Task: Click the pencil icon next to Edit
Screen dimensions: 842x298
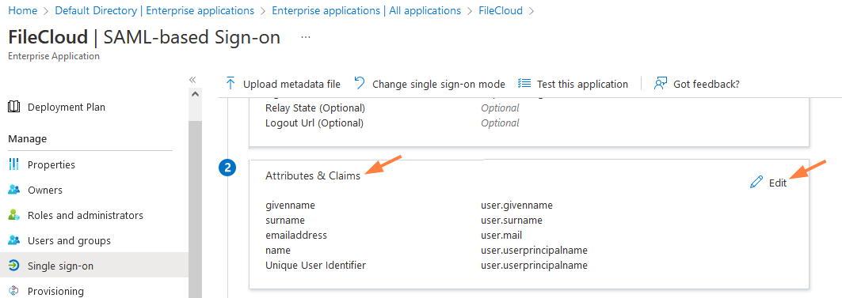Action: tap(756, 183)
